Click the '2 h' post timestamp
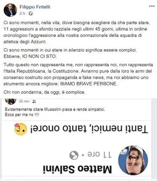 [22, 13]
